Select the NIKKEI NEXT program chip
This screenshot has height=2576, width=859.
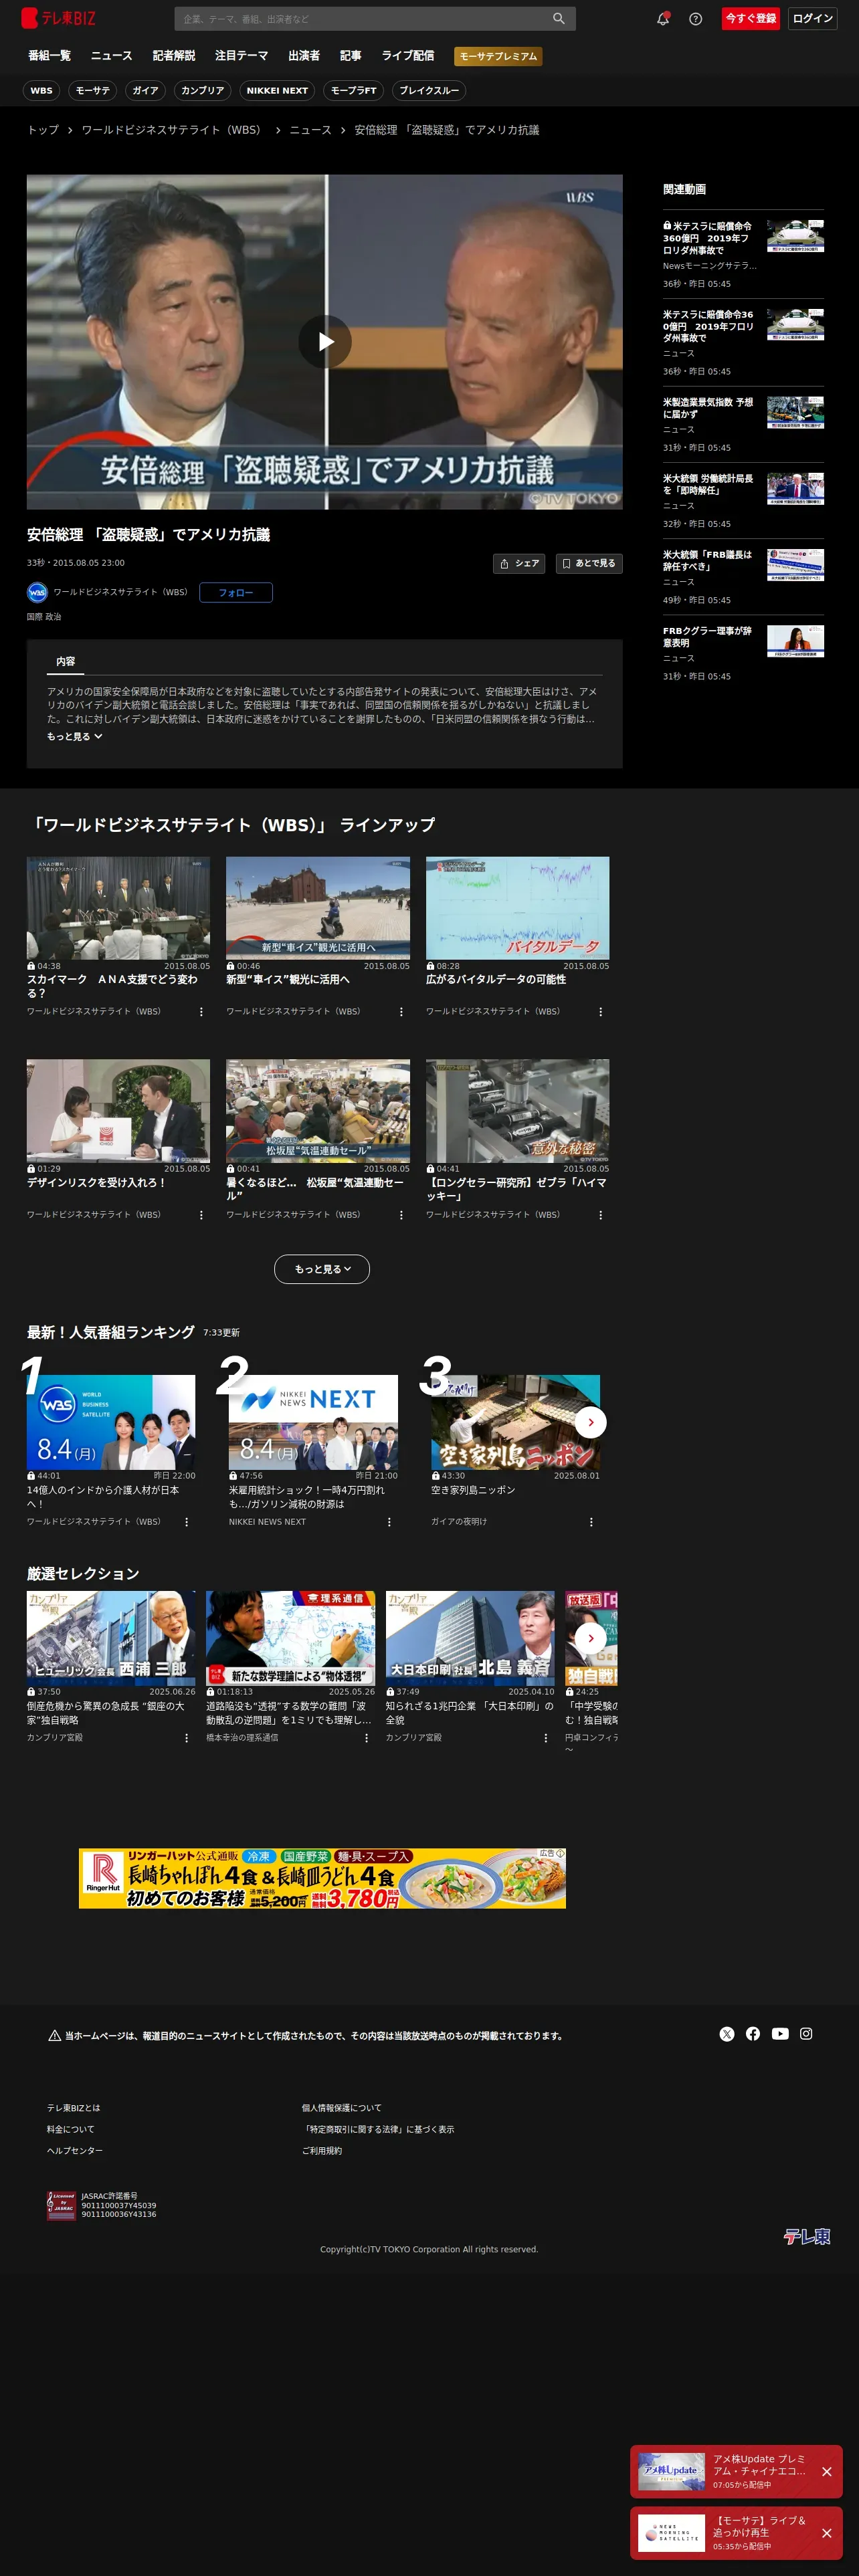pyautogui.click(x=277, y=91)
